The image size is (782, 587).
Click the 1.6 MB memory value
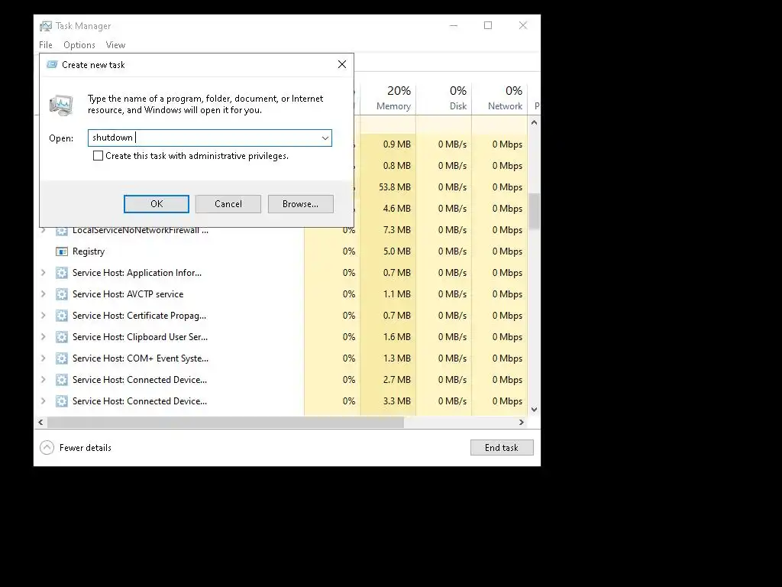pos(397,337)
